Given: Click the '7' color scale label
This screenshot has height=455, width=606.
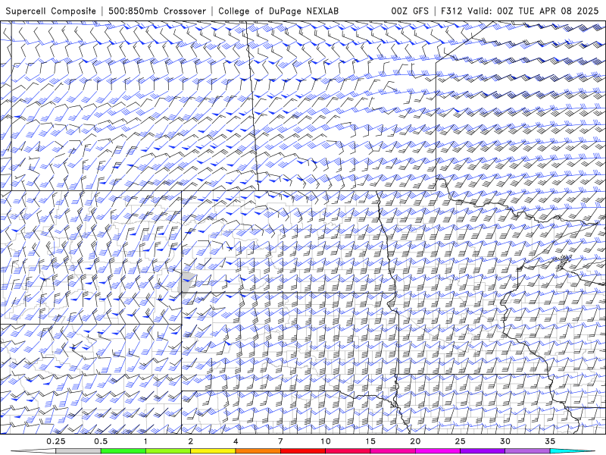Looking at the screenshot, I should [x=280, y=441].
